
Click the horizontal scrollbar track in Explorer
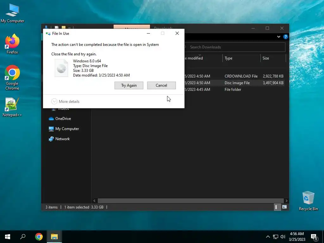pos(190,201)
